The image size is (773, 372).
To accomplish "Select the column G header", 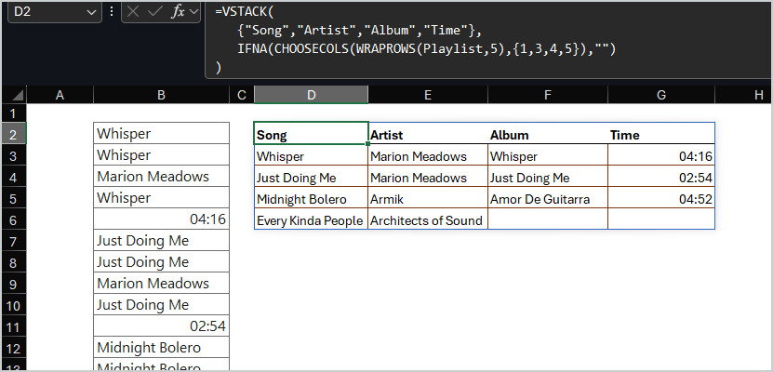I will tap(661, 95).
